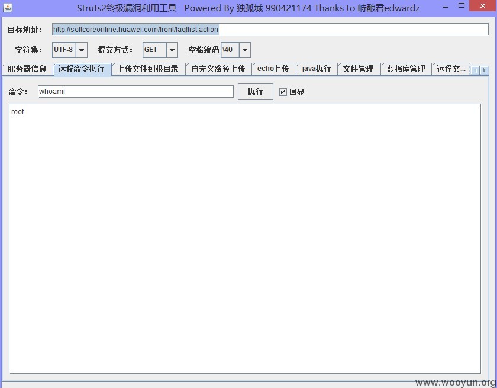497x388 pixels.
Task: Click the output text area showing root
Action: (245, 238)
